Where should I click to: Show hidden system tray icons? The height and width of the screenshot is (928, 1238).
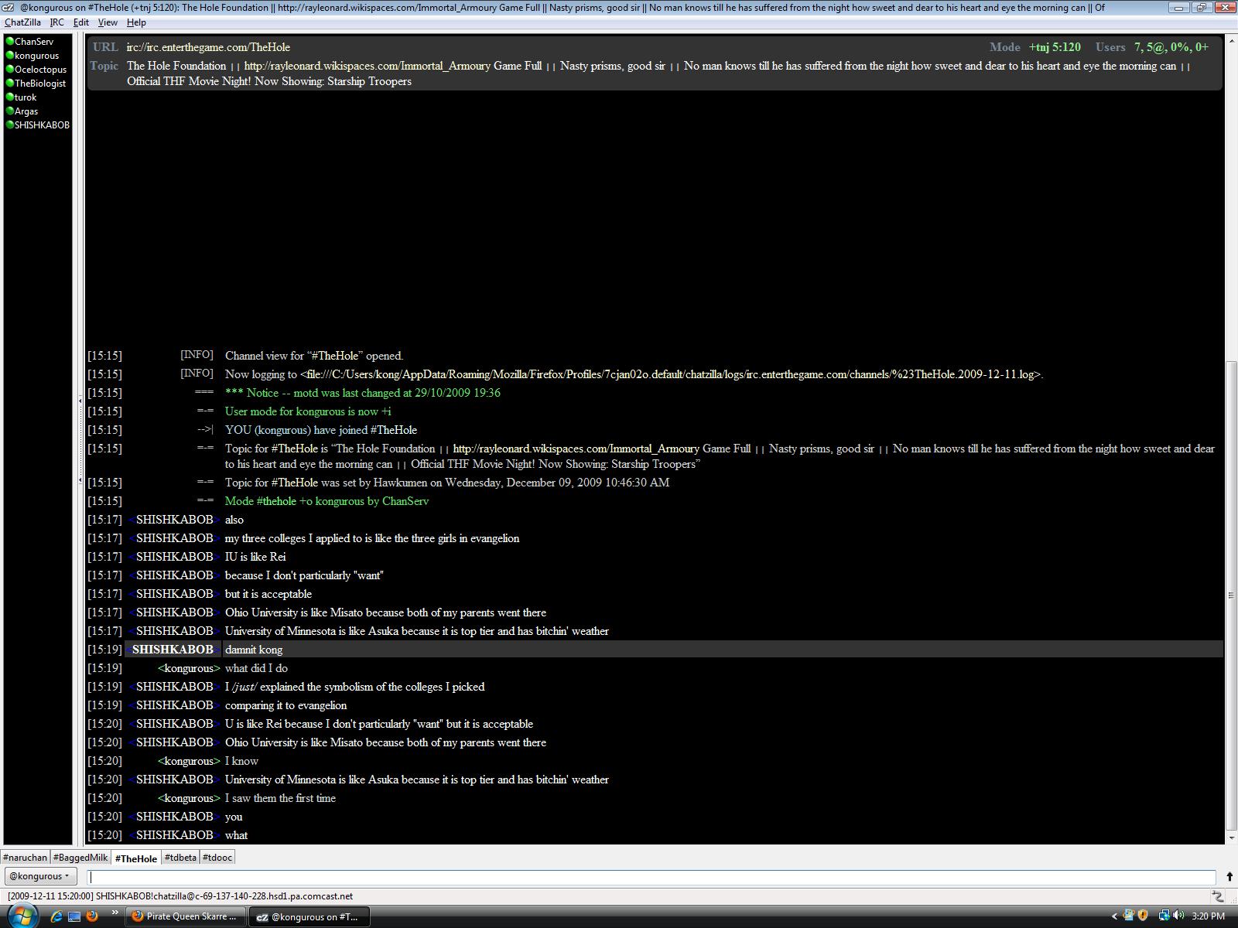1114,916
